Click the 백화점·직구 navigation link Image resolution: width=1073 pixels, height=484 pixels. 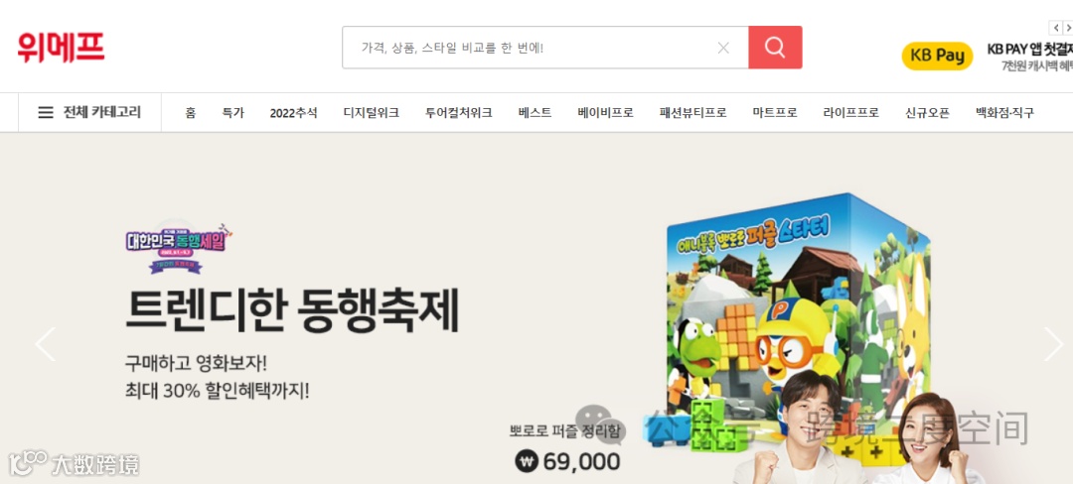(1003, 113)
